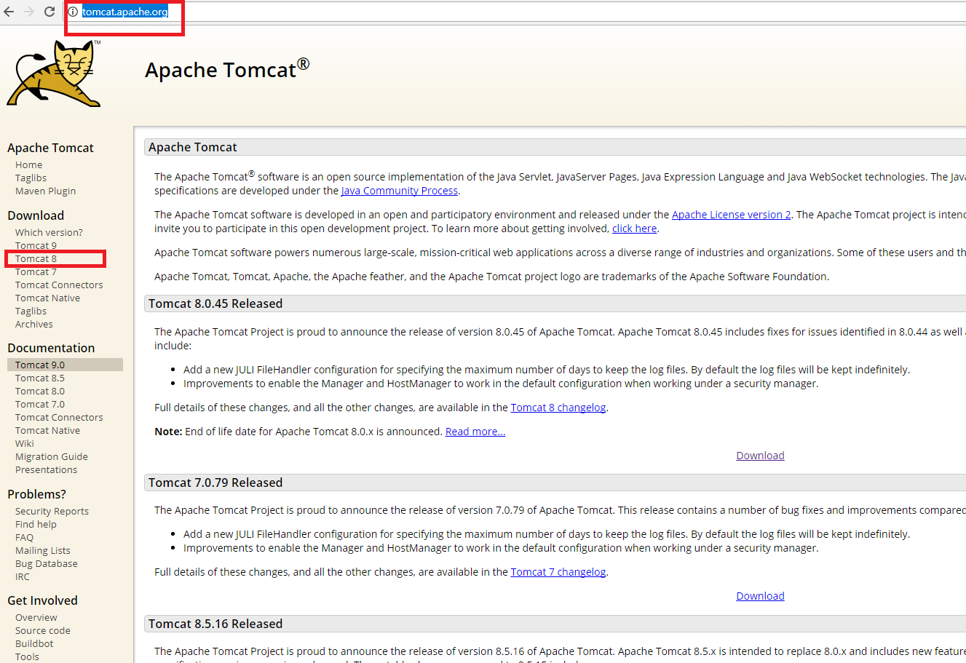Open the Find help link
The width and height of the screenshot is (966, 663).
pos(36,525)
